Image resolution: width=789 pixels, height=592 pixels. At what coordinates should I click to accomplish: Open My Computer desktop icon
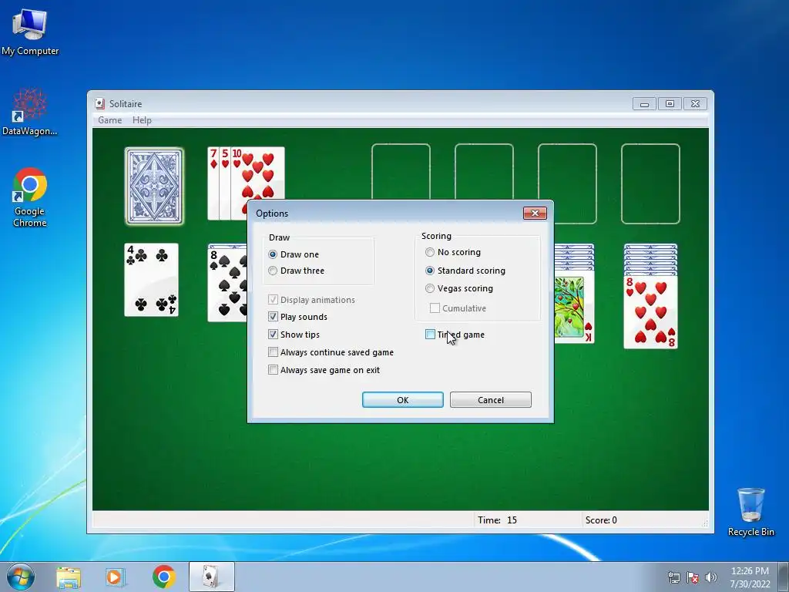coord(30,31)
